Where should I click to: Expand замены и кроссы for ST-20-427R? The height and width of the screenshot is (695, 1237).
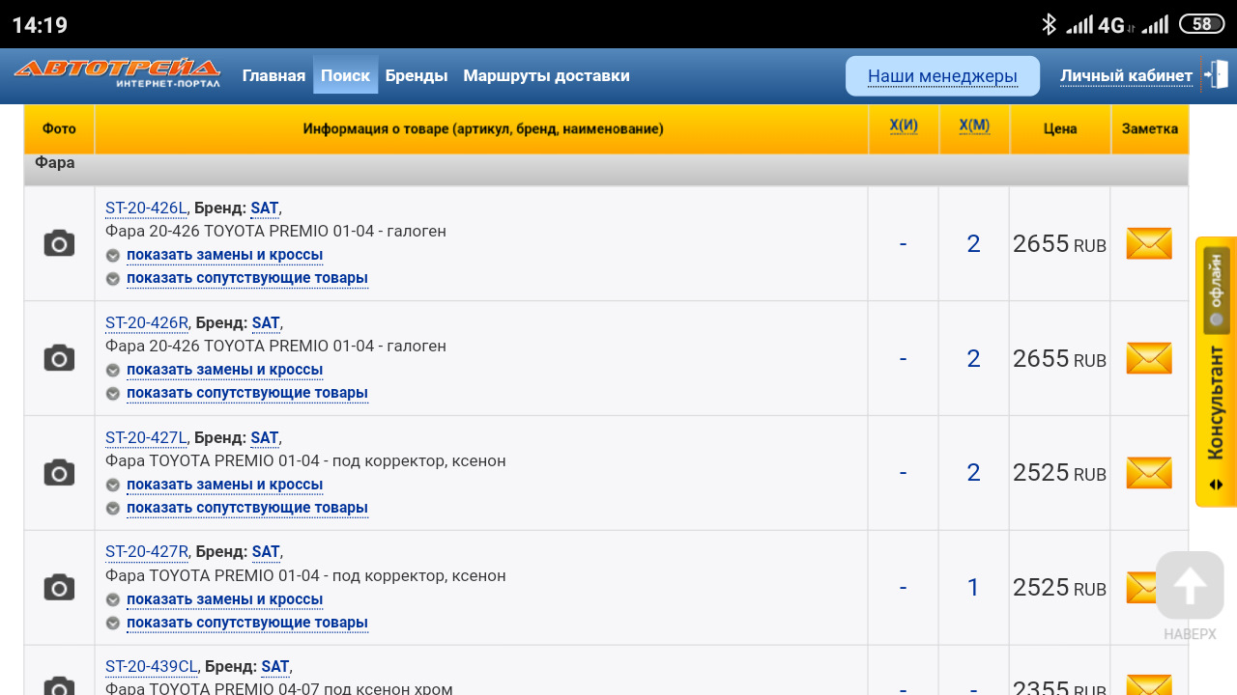(x=224, y=599)
